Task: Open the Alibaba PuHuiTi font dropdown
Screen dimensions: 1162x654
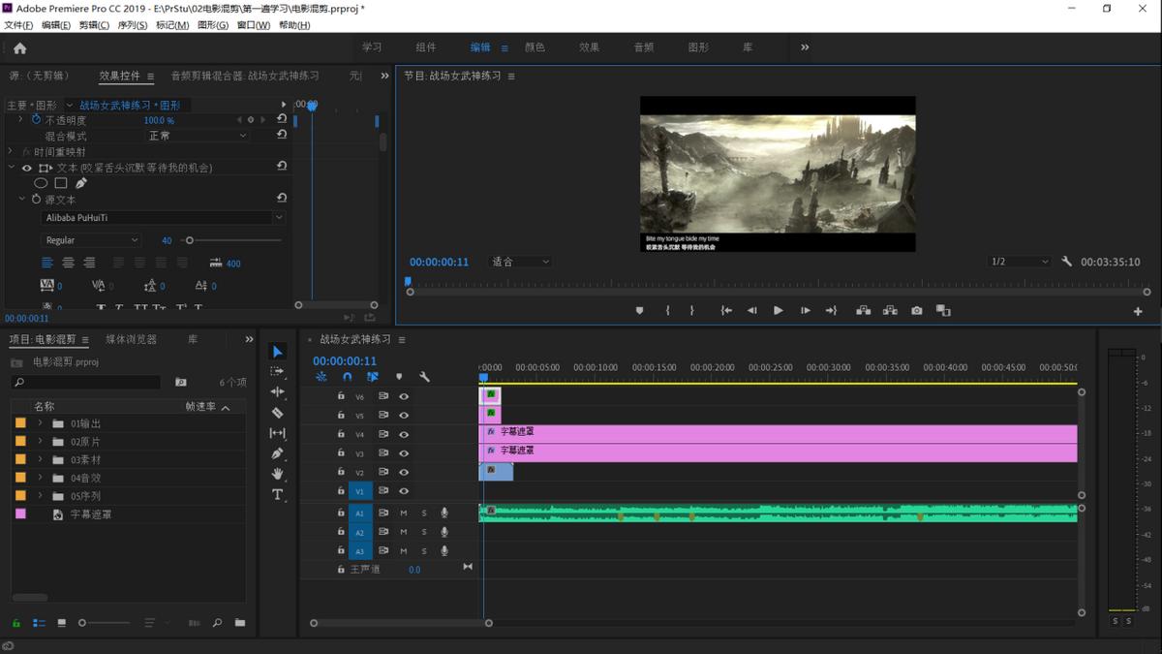Action: click(164, 218)
